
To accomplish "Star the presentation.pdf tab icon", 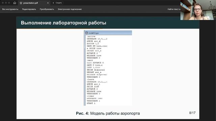I will 21,3.
